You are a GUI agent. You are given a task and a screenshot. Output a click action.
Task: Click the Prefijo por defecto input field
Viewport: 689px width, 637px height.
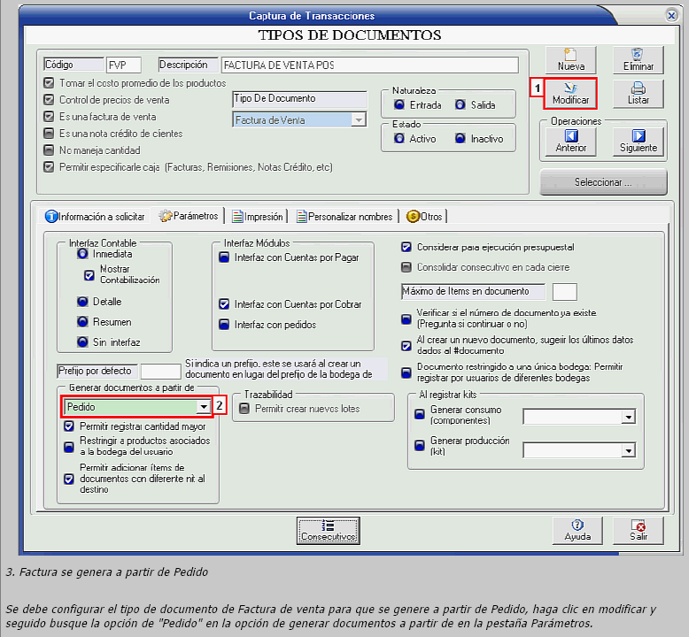(160, 372)
